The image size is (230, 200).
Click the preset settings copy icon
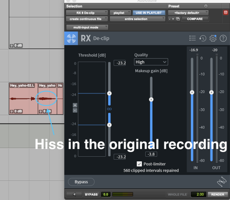(x=178, y=19)
